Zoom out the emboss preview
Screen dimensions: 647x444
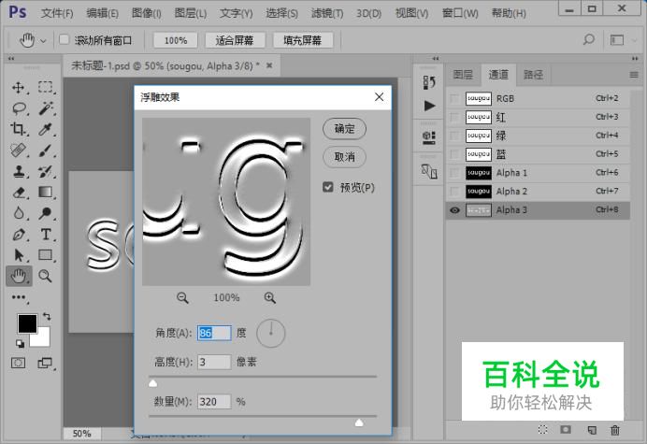[x=182, y=297]
